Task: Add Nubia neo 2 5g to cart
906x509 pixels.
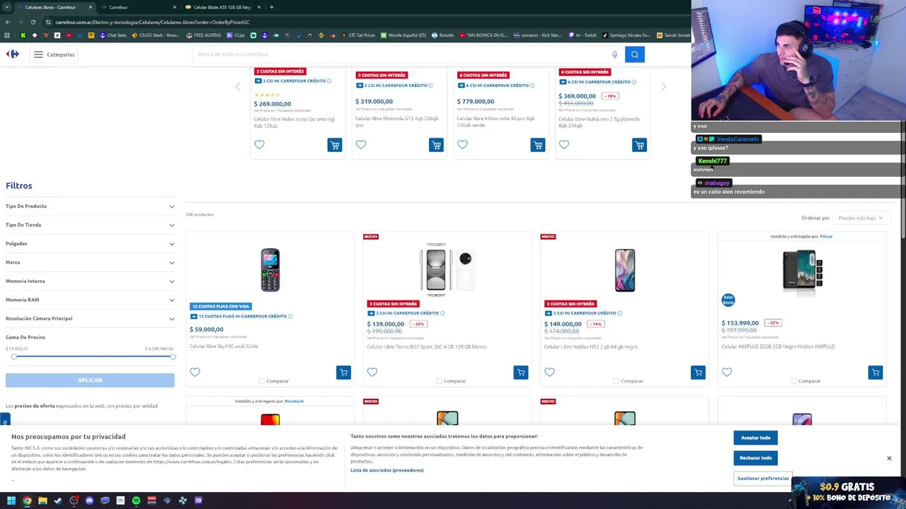Action: [x=639, y=145]
